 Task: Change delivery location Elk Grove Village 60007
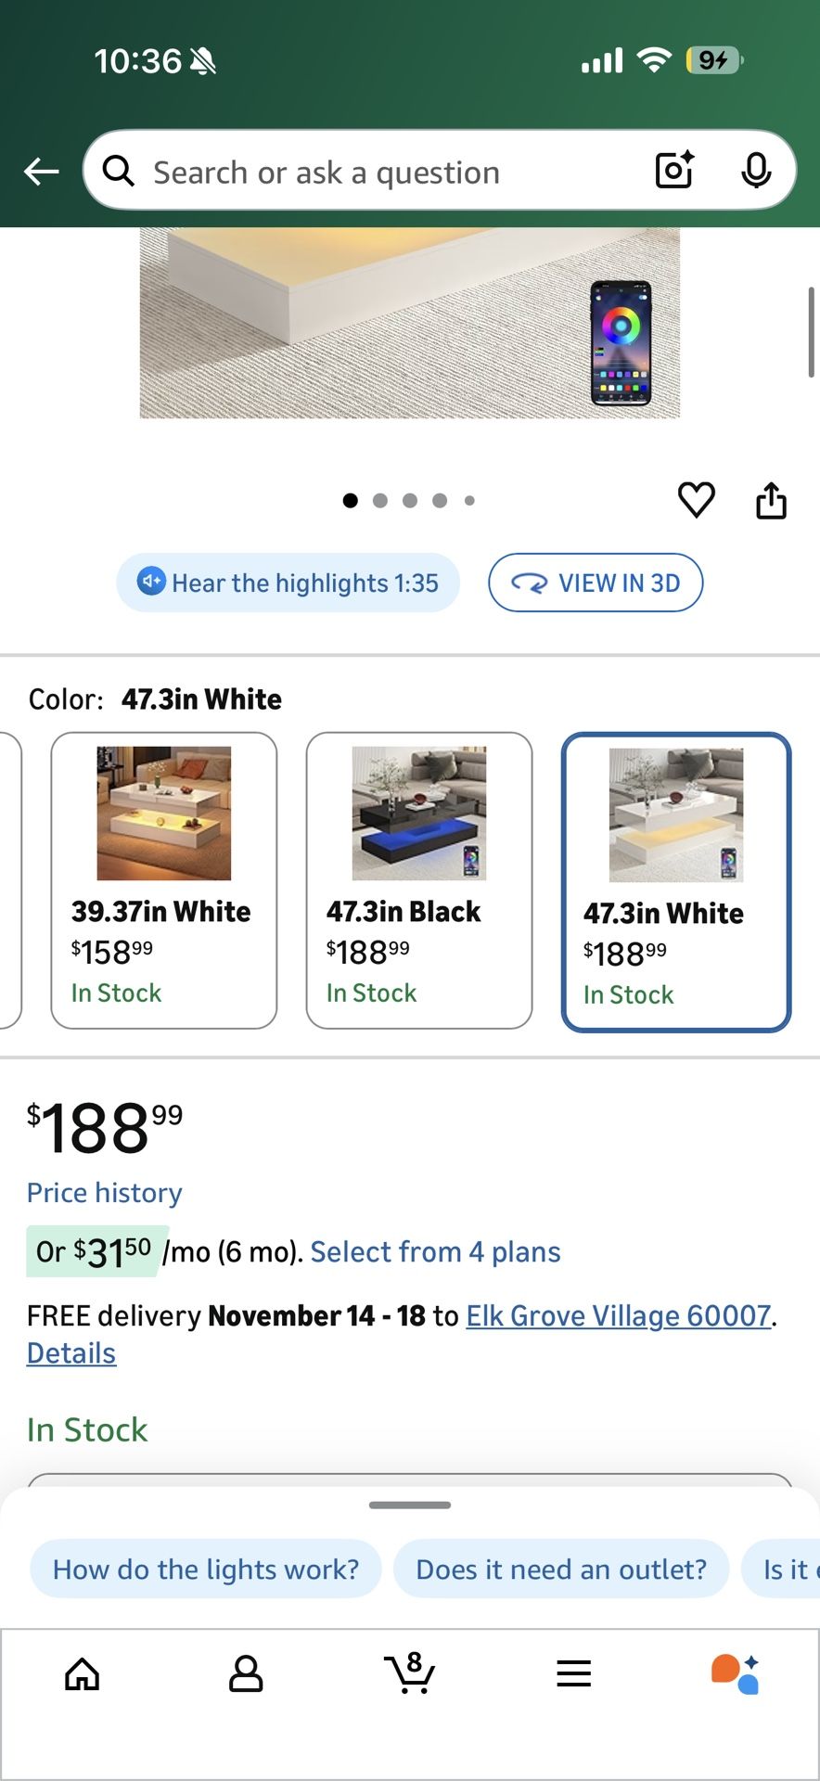pyautogui.click(x=618, y=1316)
